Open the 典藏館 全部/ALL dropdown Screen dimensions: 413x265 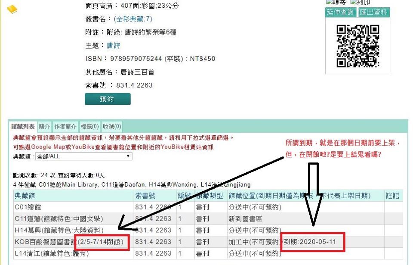[83, 156]
